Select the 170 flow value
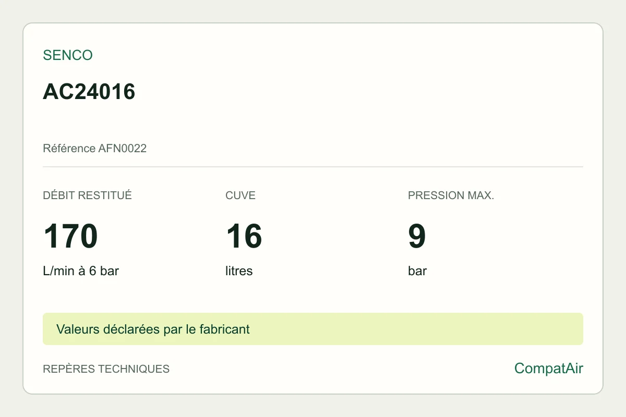This screenshot has height=417, width=626. [x=70, y=236]
